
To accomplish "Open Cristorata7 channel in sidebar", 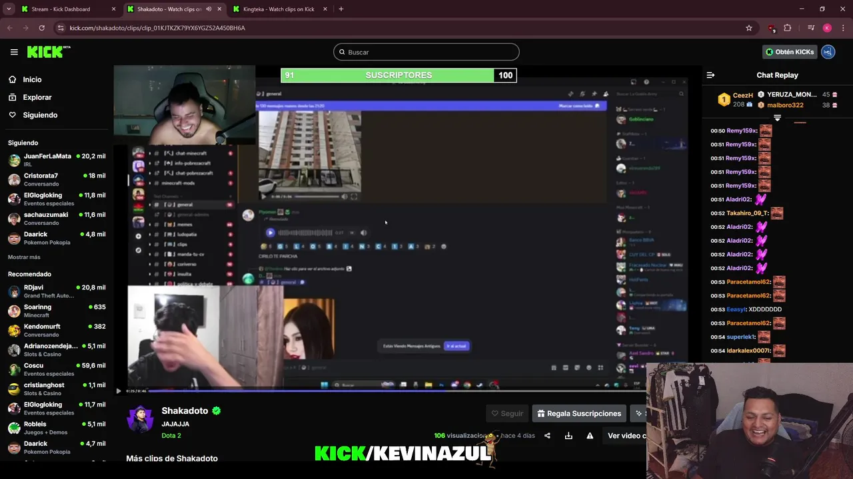I will pos(57,180).
